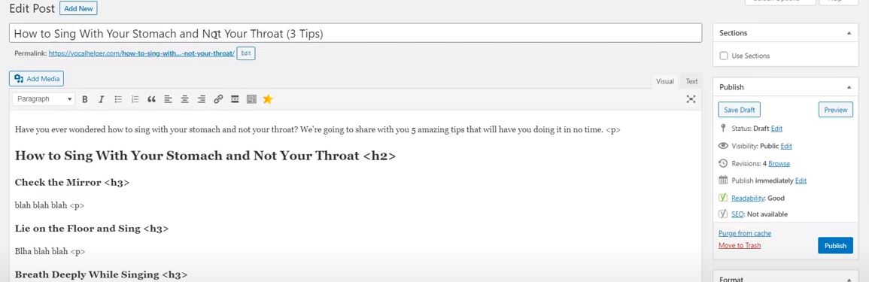869x282 pixels.
Task: Click the Revisions clock icon
Action: pyautogui.click(x=723, y=163)
